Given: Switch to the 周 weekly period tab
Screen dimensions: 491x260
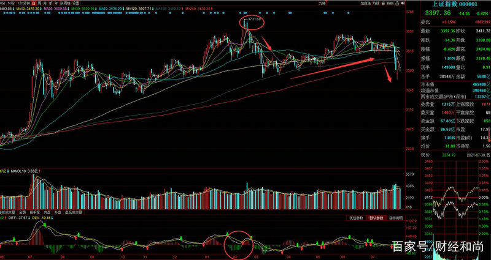Looking at the screenshot, I should tap(37, 3).
